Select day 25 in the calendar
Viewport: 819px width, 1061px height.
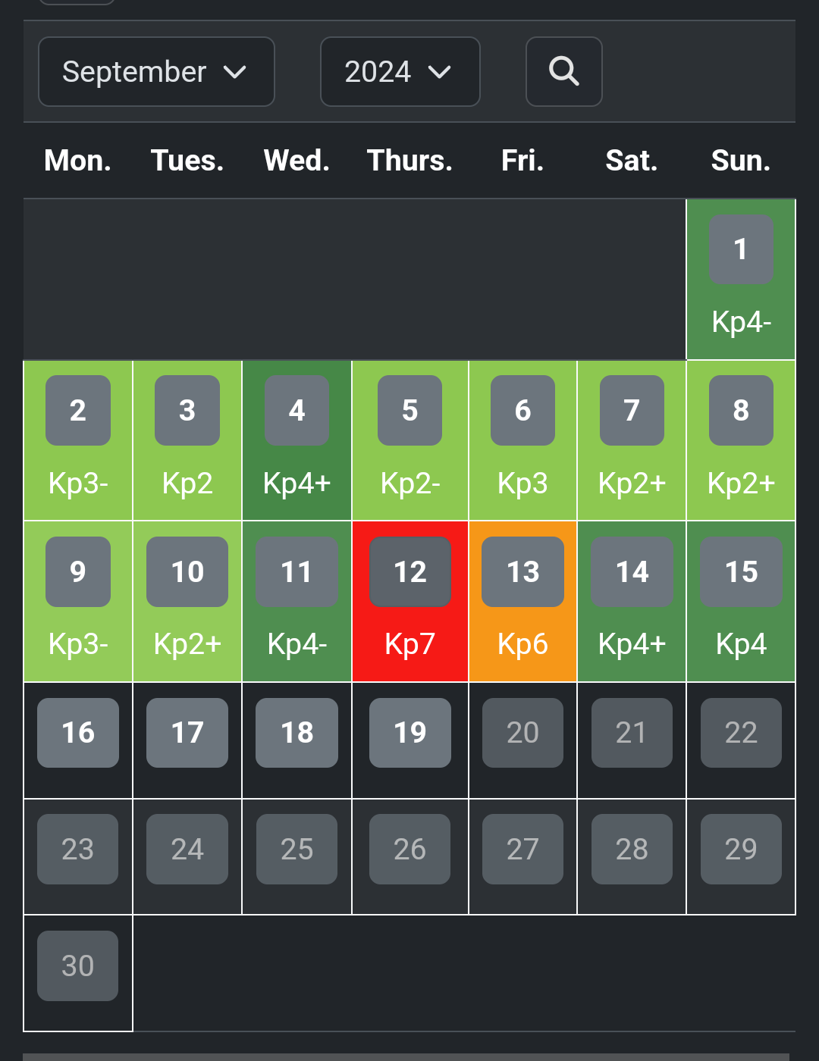(x=297, y=850)
